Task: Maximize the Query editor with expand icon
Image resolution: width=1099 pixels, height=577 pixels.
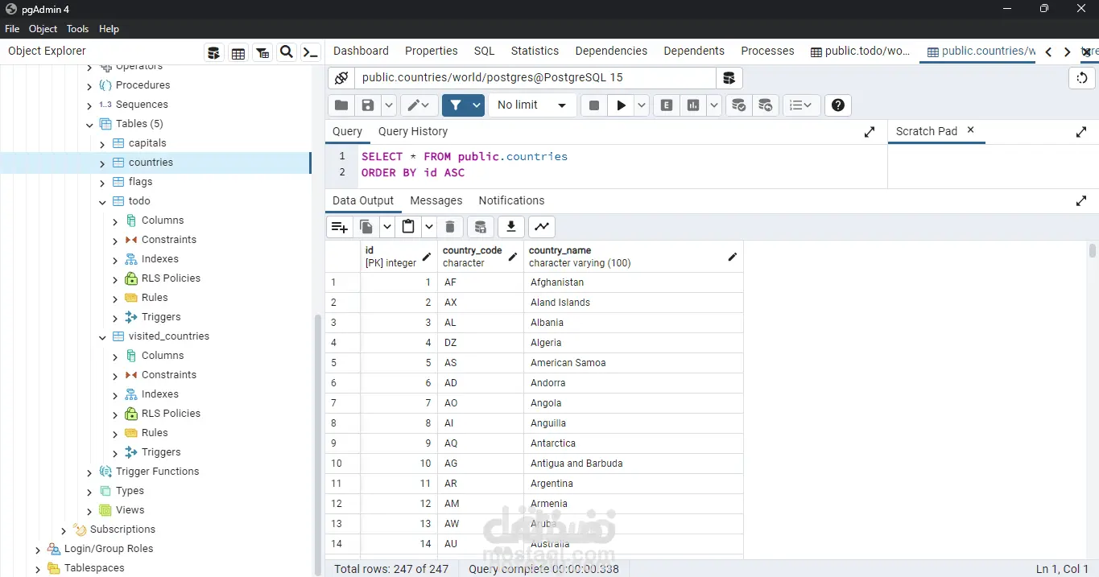Action: (870, 132)
